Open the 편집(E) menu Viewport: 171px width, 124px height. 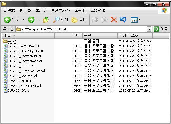(x=25, y=10)
